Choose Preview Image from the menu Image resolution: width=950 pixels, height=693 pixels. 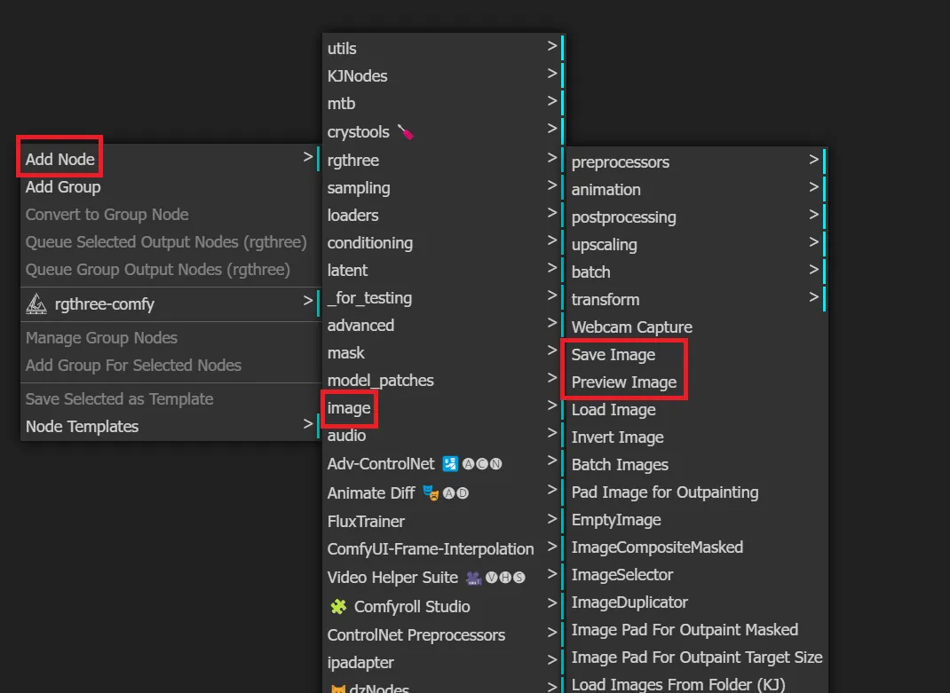coord(625,382)
